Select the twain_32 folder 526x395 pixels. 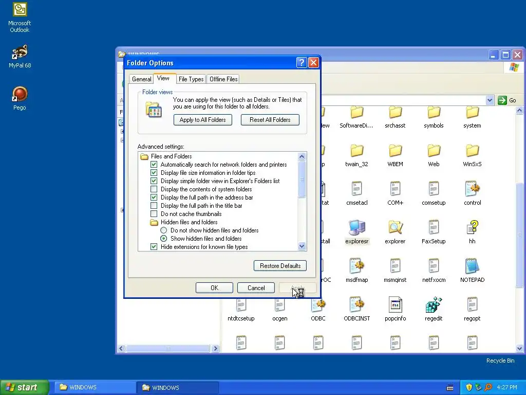click(x=356, y=155)
